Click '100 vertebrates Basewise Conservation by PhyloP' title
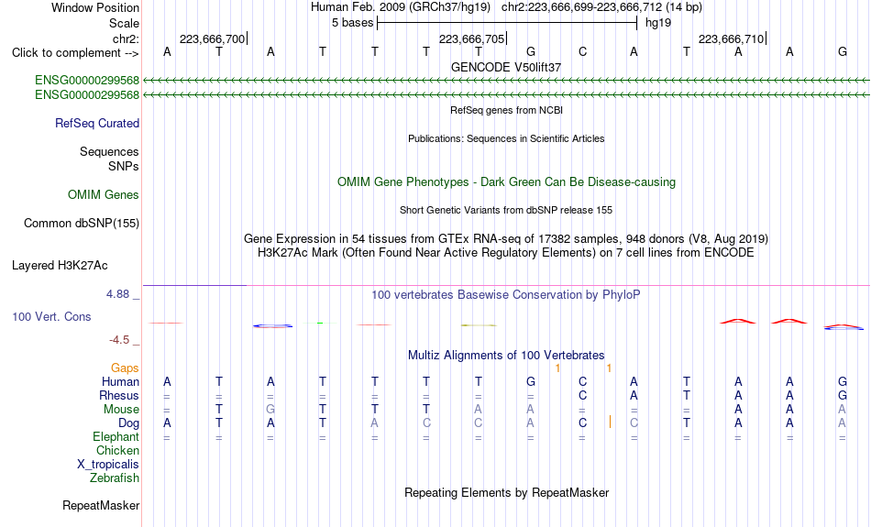The width and height of the screenshot is (871, 527). tap(506, 295)
